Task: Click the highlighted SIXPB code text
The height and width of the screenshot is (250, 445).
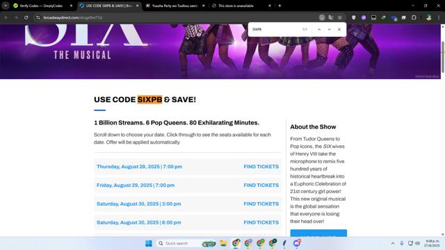Action: pos(149,99)
